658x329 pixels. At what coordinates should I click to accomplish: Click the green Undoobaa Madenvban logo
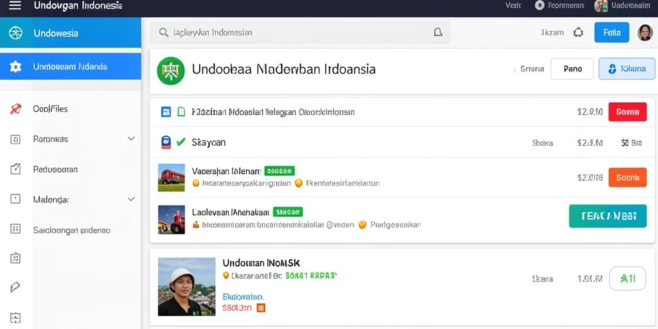click(x=171, y=71)
